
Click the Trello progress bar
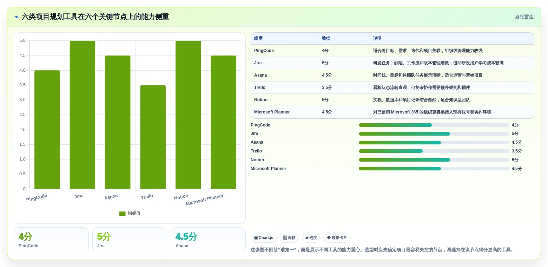click(x=434, y=151)
